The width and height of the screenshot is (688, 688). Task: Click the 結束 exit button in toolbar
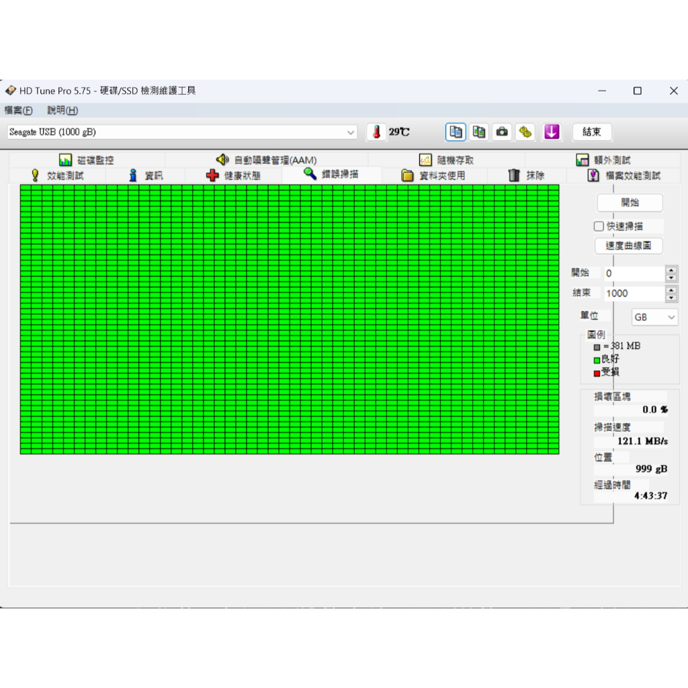tap(592, 132)
